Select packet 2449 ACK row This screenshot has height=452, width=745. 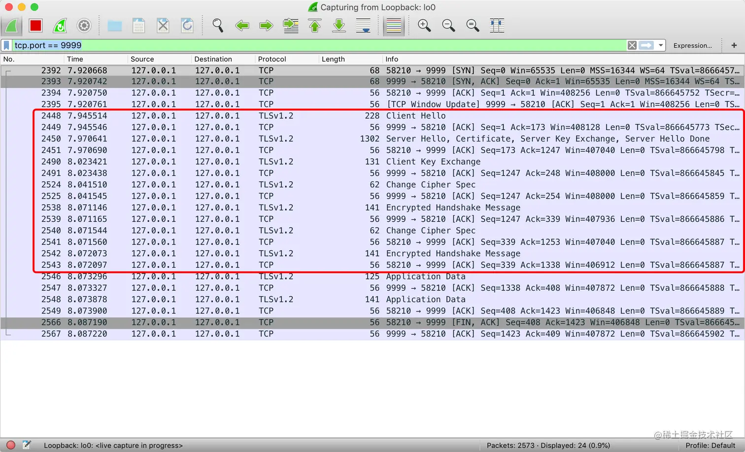tap(372, 127)
